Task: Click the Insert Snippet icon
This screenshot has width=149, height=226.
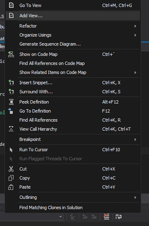Action: point(11,83)
